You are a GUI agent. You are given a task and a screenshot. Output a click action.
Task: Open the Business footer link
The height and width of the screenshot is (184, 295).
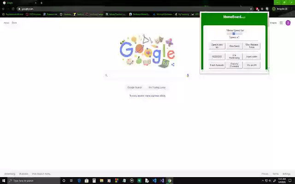coord(24,174)
